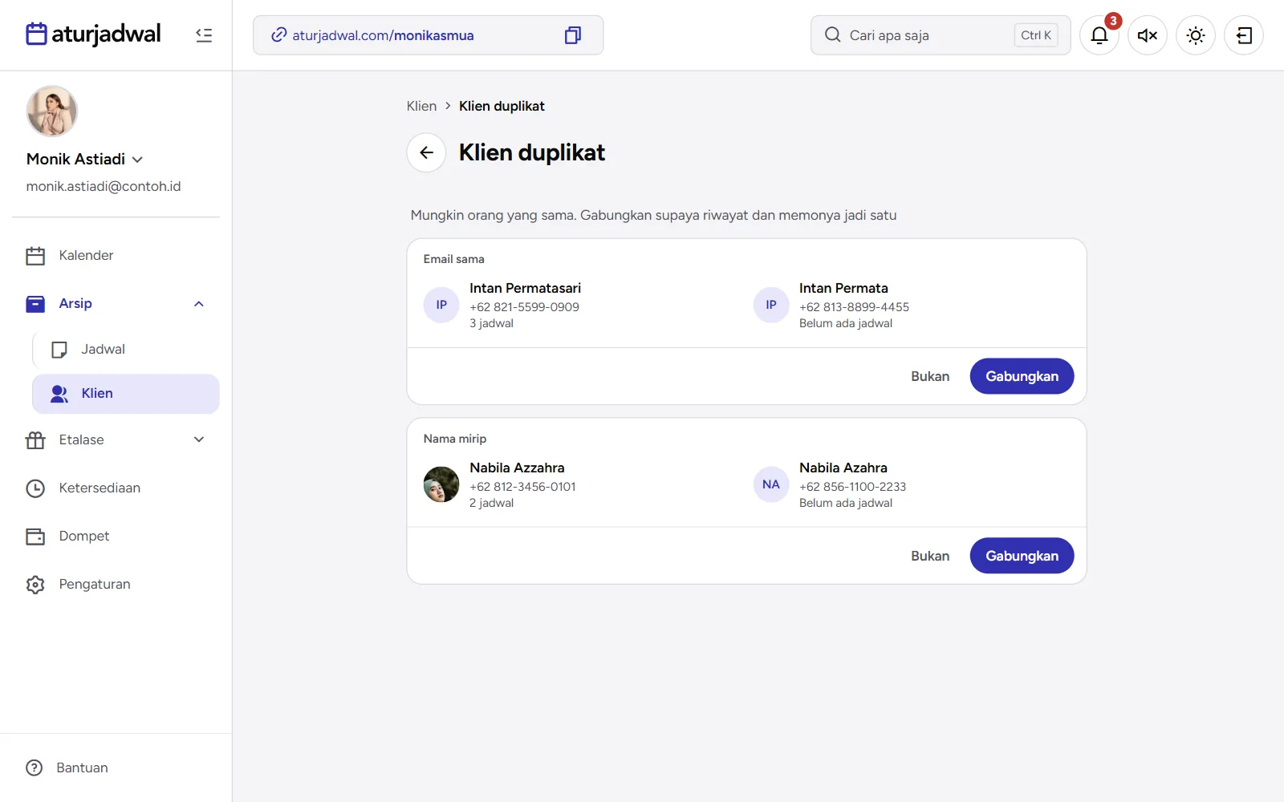Merge the Intan Permatasari duplicate with Gabungkan
1284x802 pixels.
pyautogui.click(x=1022, y=376)
